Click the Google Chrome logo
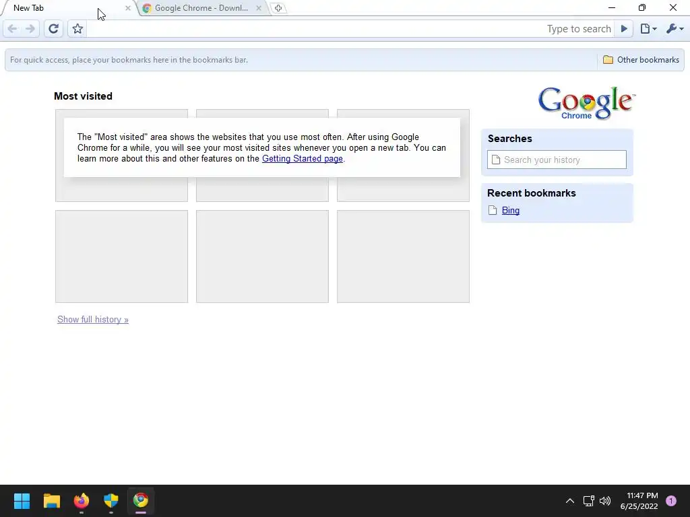The height and width of the screenshot is (517, 690). (586, 103)
